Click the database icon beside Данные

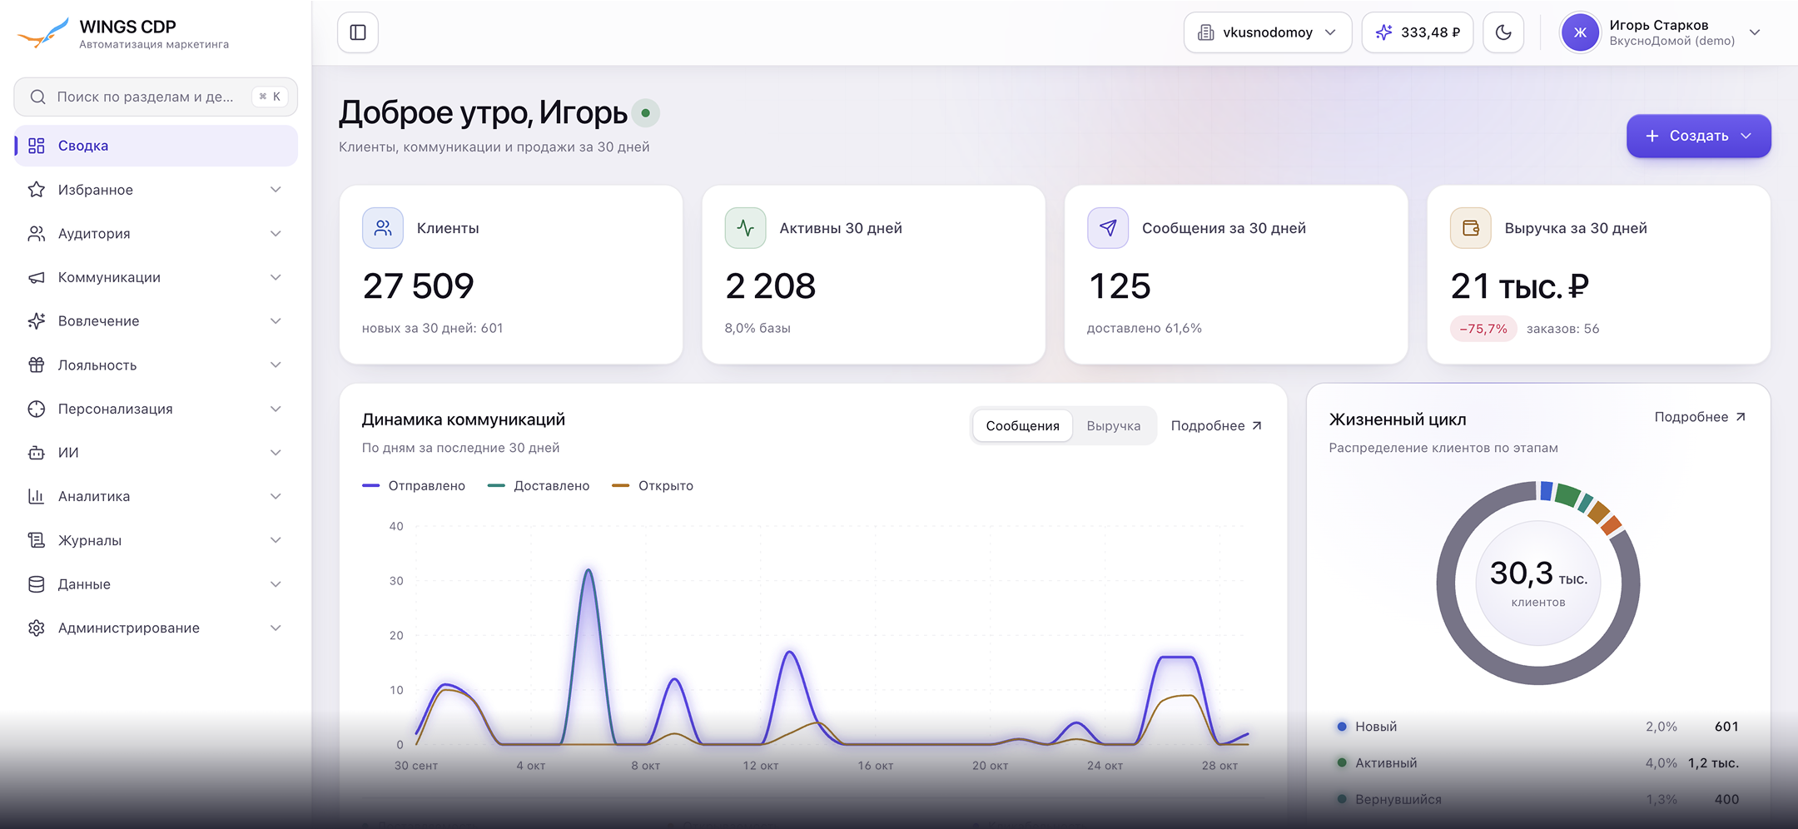pos(37,584)
